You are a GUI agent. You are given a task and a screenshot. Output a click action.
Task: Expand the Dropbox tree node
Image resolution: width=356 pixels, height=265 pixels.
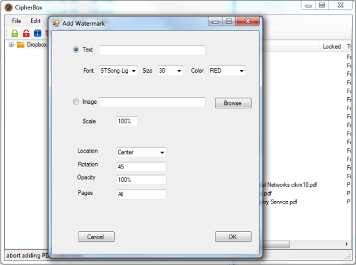click(x=11, y=45)
